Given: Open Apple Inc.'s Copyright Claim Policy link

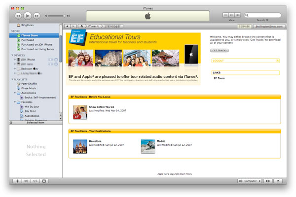Looking at the screenshot, I should [175, 174].
